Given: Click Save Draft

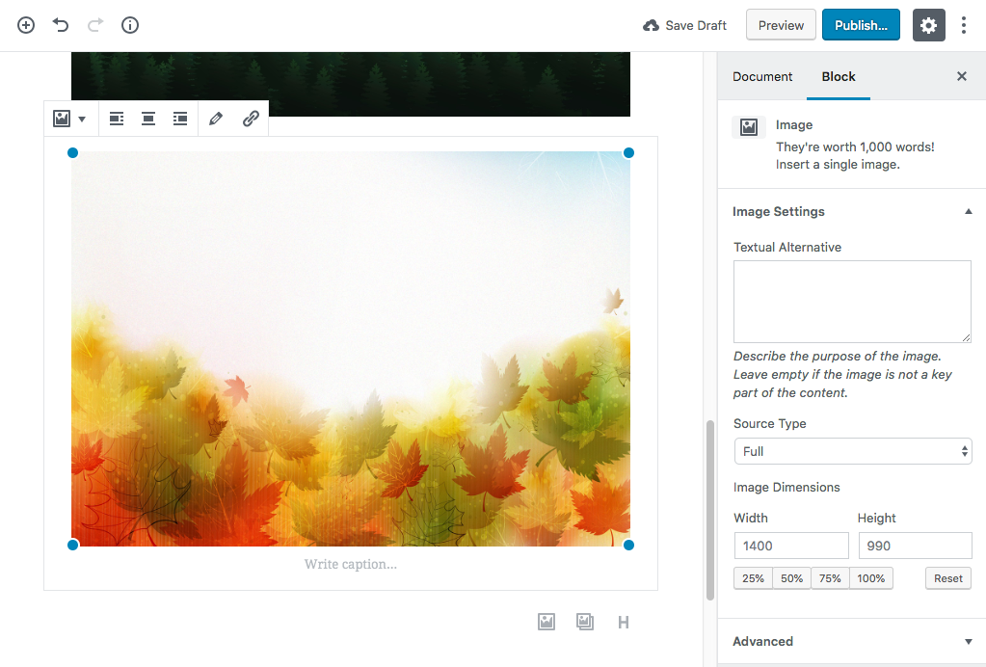Looking at the screenshot, I should coord(685,25).
